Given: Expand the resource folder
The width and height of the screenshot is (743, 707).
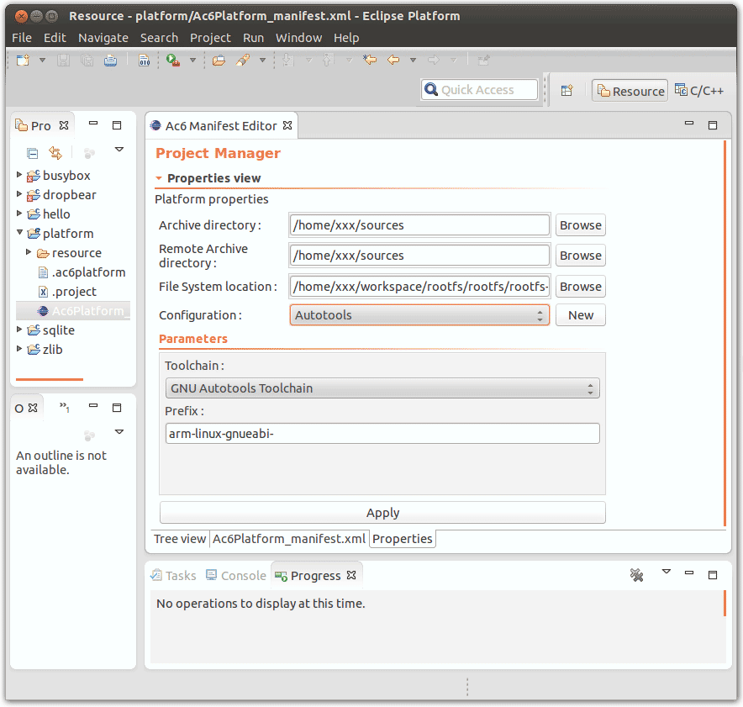Looking at the screenshot, I should coord(29,252).
